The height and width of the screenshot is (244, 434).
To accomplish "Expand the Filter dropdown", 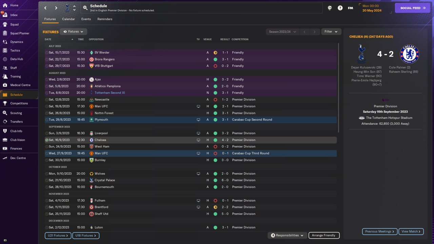I will [x=331, y=32].
